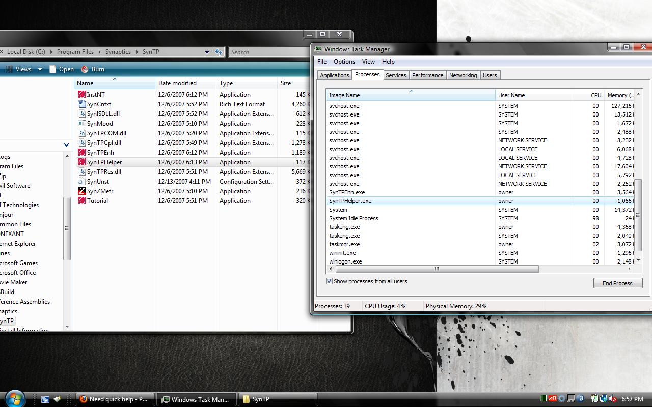This screenshot has height=407, width=652.
Task: Select the SynISDLL.dll file icon
Action: 81,113
